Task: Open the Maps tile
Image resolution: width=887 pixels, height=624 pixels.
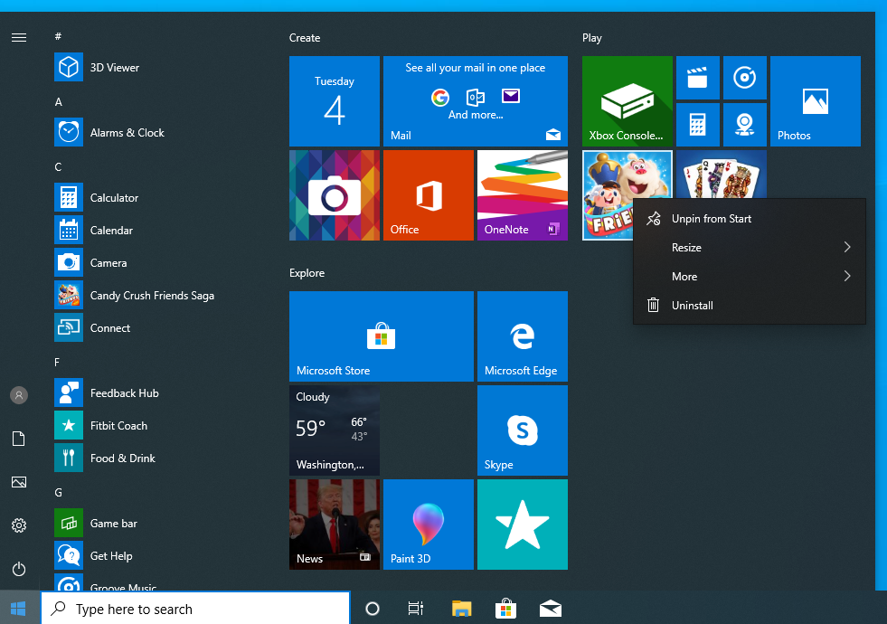Action: (744, 124)
